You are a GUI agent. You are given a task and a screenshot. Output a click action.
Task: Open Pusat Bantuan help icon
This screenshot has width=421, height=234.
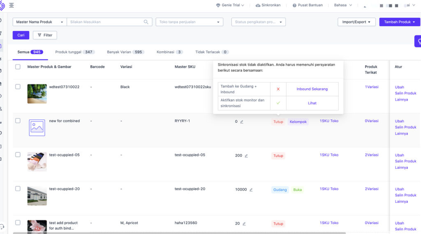pyautogui.click(x=294, y=5)
